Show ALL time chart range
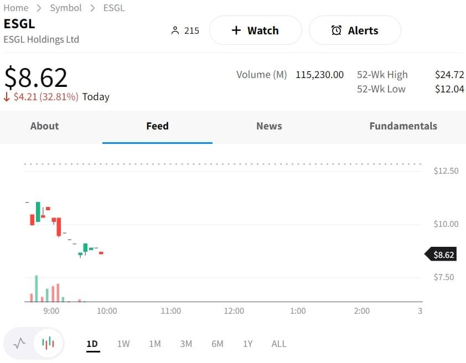The width and height of the screenshot is (466, 363). pyautogui.click(x=279, y=344)
